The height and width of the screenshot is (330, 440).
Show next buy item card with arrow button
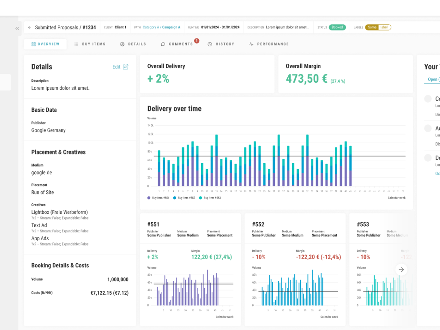click(401, 270)
